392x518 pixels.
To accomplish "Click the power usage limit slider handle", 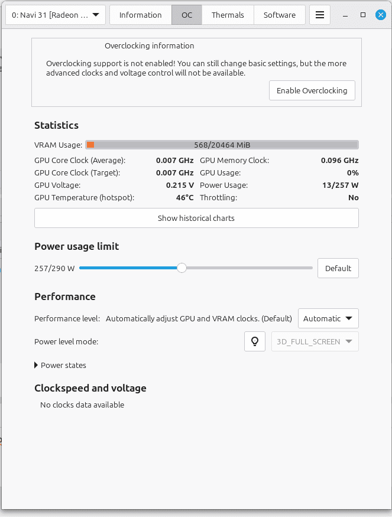I will tap(182, 268).
